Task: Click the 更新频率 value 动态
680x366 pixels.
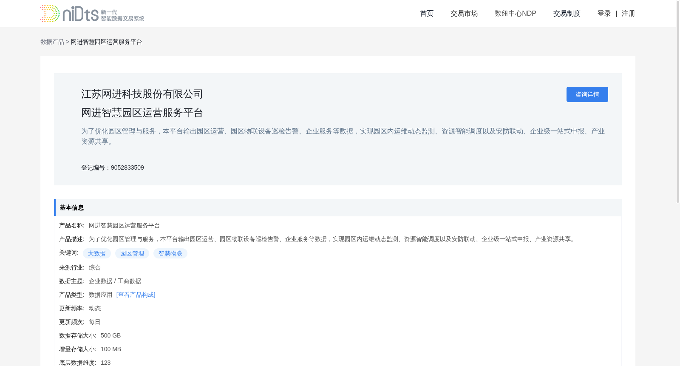Action: coord(95,308)
